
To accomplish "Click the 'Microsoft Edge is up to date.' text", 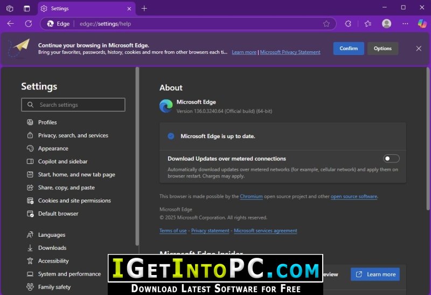I will (218, 136).
